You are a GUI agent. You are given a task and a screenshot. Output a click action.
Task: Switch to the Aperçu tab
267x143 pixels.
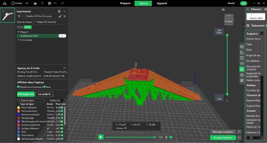click(x=143, y=3)
